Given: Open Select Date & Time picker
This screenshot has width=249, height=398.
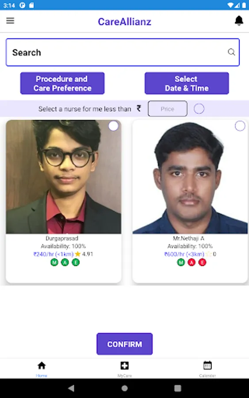Looking at the screenshot, I should pos(187,83).
